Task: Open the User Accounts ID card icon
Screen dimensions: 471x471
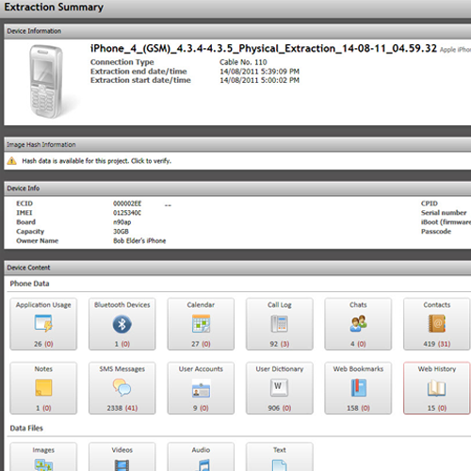Action: (x=201, y=389)
